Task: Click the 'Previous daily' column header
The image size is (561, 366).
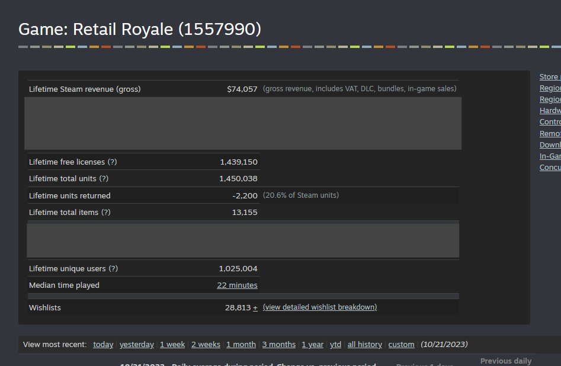Action: [x=506, y=361]
